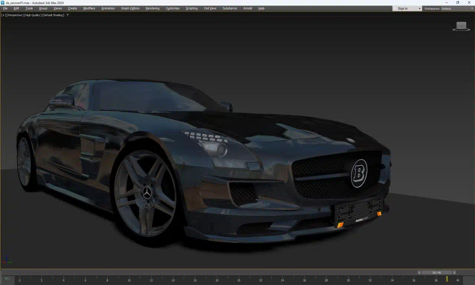Open the Views menu
Screen dimensions: 475x285
click(58, 8)
